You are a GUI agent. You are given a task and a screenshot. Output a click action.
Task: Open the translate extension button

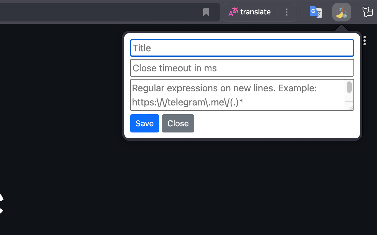[x=250, y=12]
